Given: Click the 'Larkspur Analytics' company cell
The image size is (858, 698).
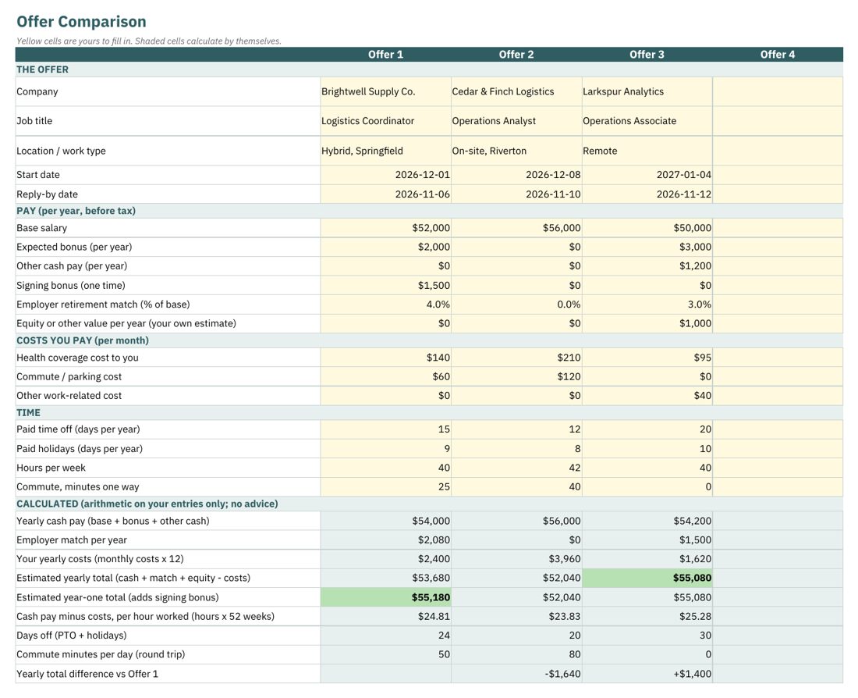Looking at the screenshot, I should (647, 91).
